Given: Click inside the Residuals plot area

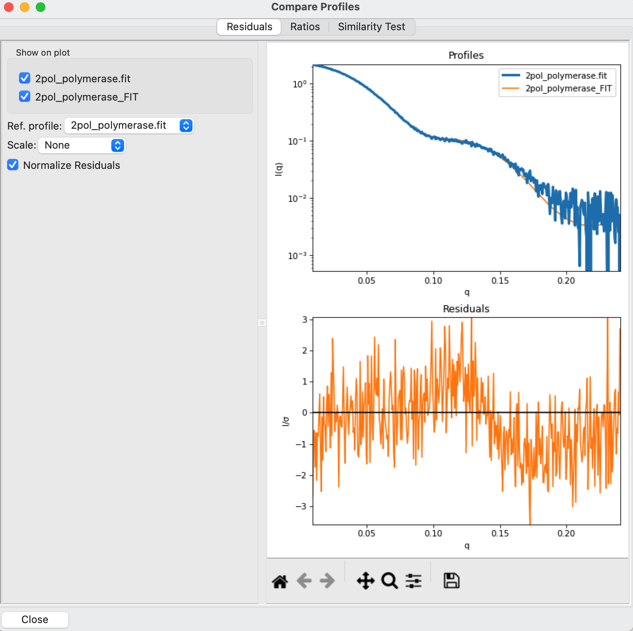Looking at the screenshot, I should coord(467,421).
